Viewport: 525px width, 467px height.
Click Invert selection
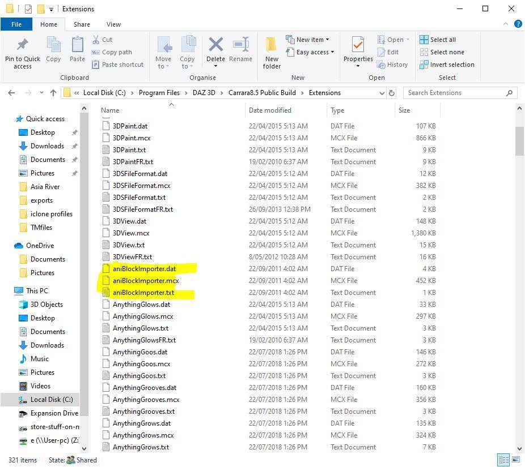(x=447, y=65)
